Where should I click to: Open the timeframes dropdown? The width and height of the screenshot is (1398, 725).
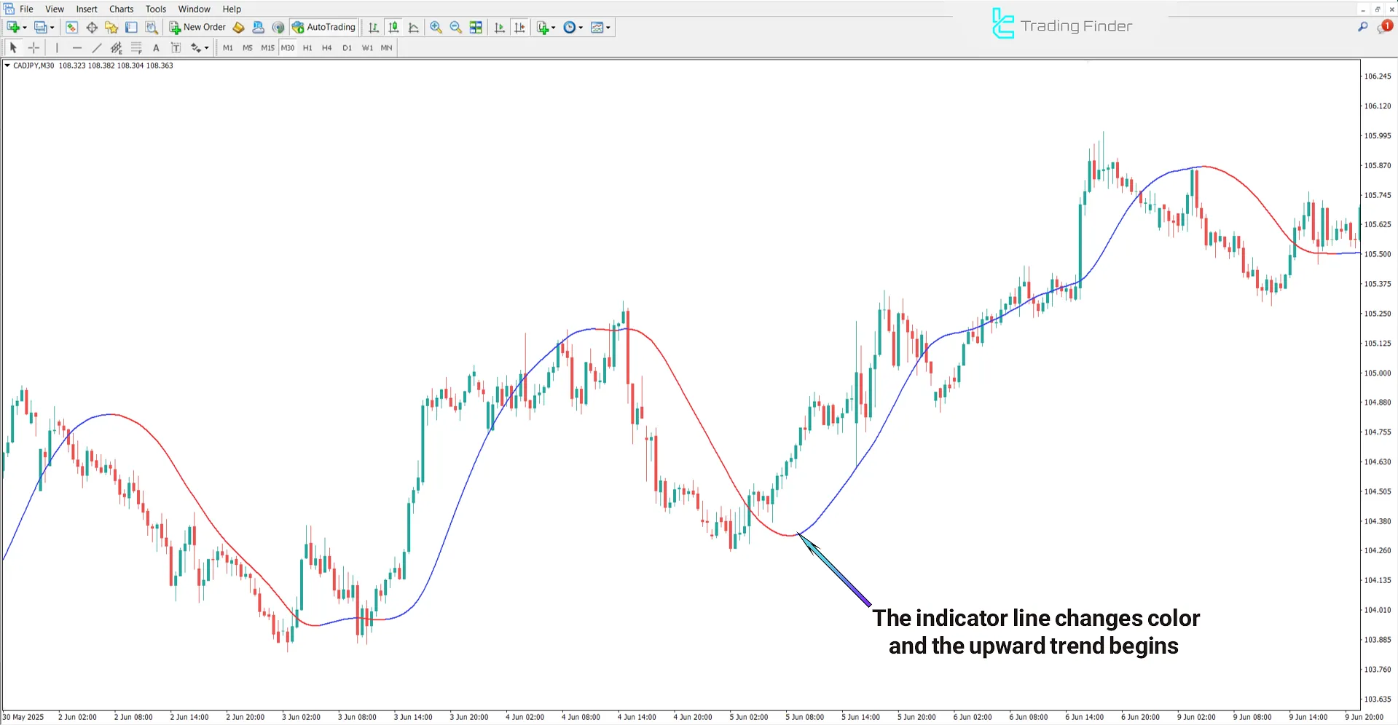coord(581,27)
